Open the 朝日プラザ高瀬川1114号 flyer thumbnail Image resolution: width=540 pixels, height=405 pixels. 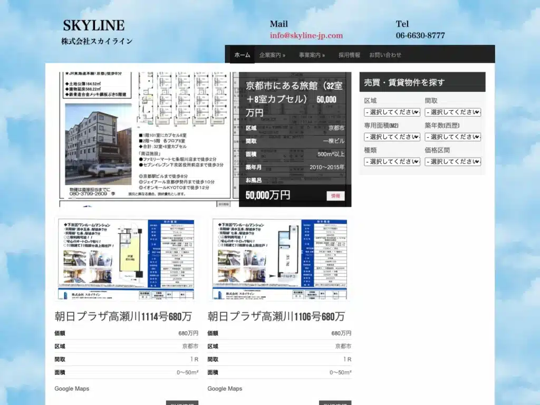point(126,259)
